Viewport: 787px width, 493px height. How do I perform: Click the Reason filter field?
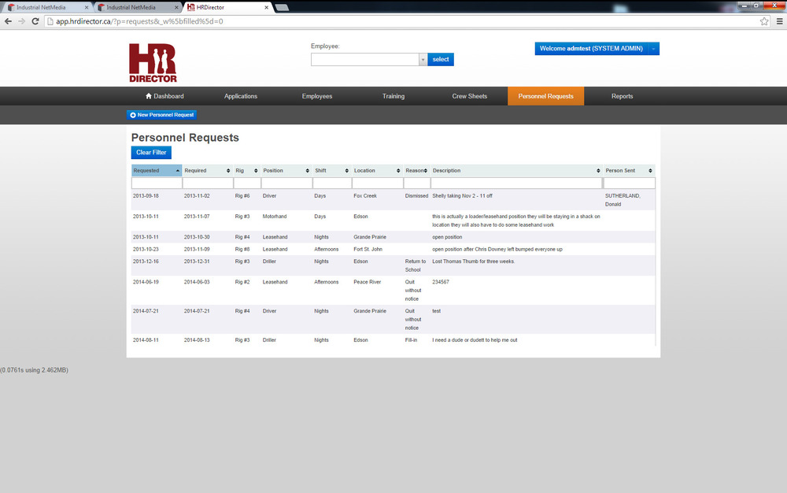click(417, 183)
